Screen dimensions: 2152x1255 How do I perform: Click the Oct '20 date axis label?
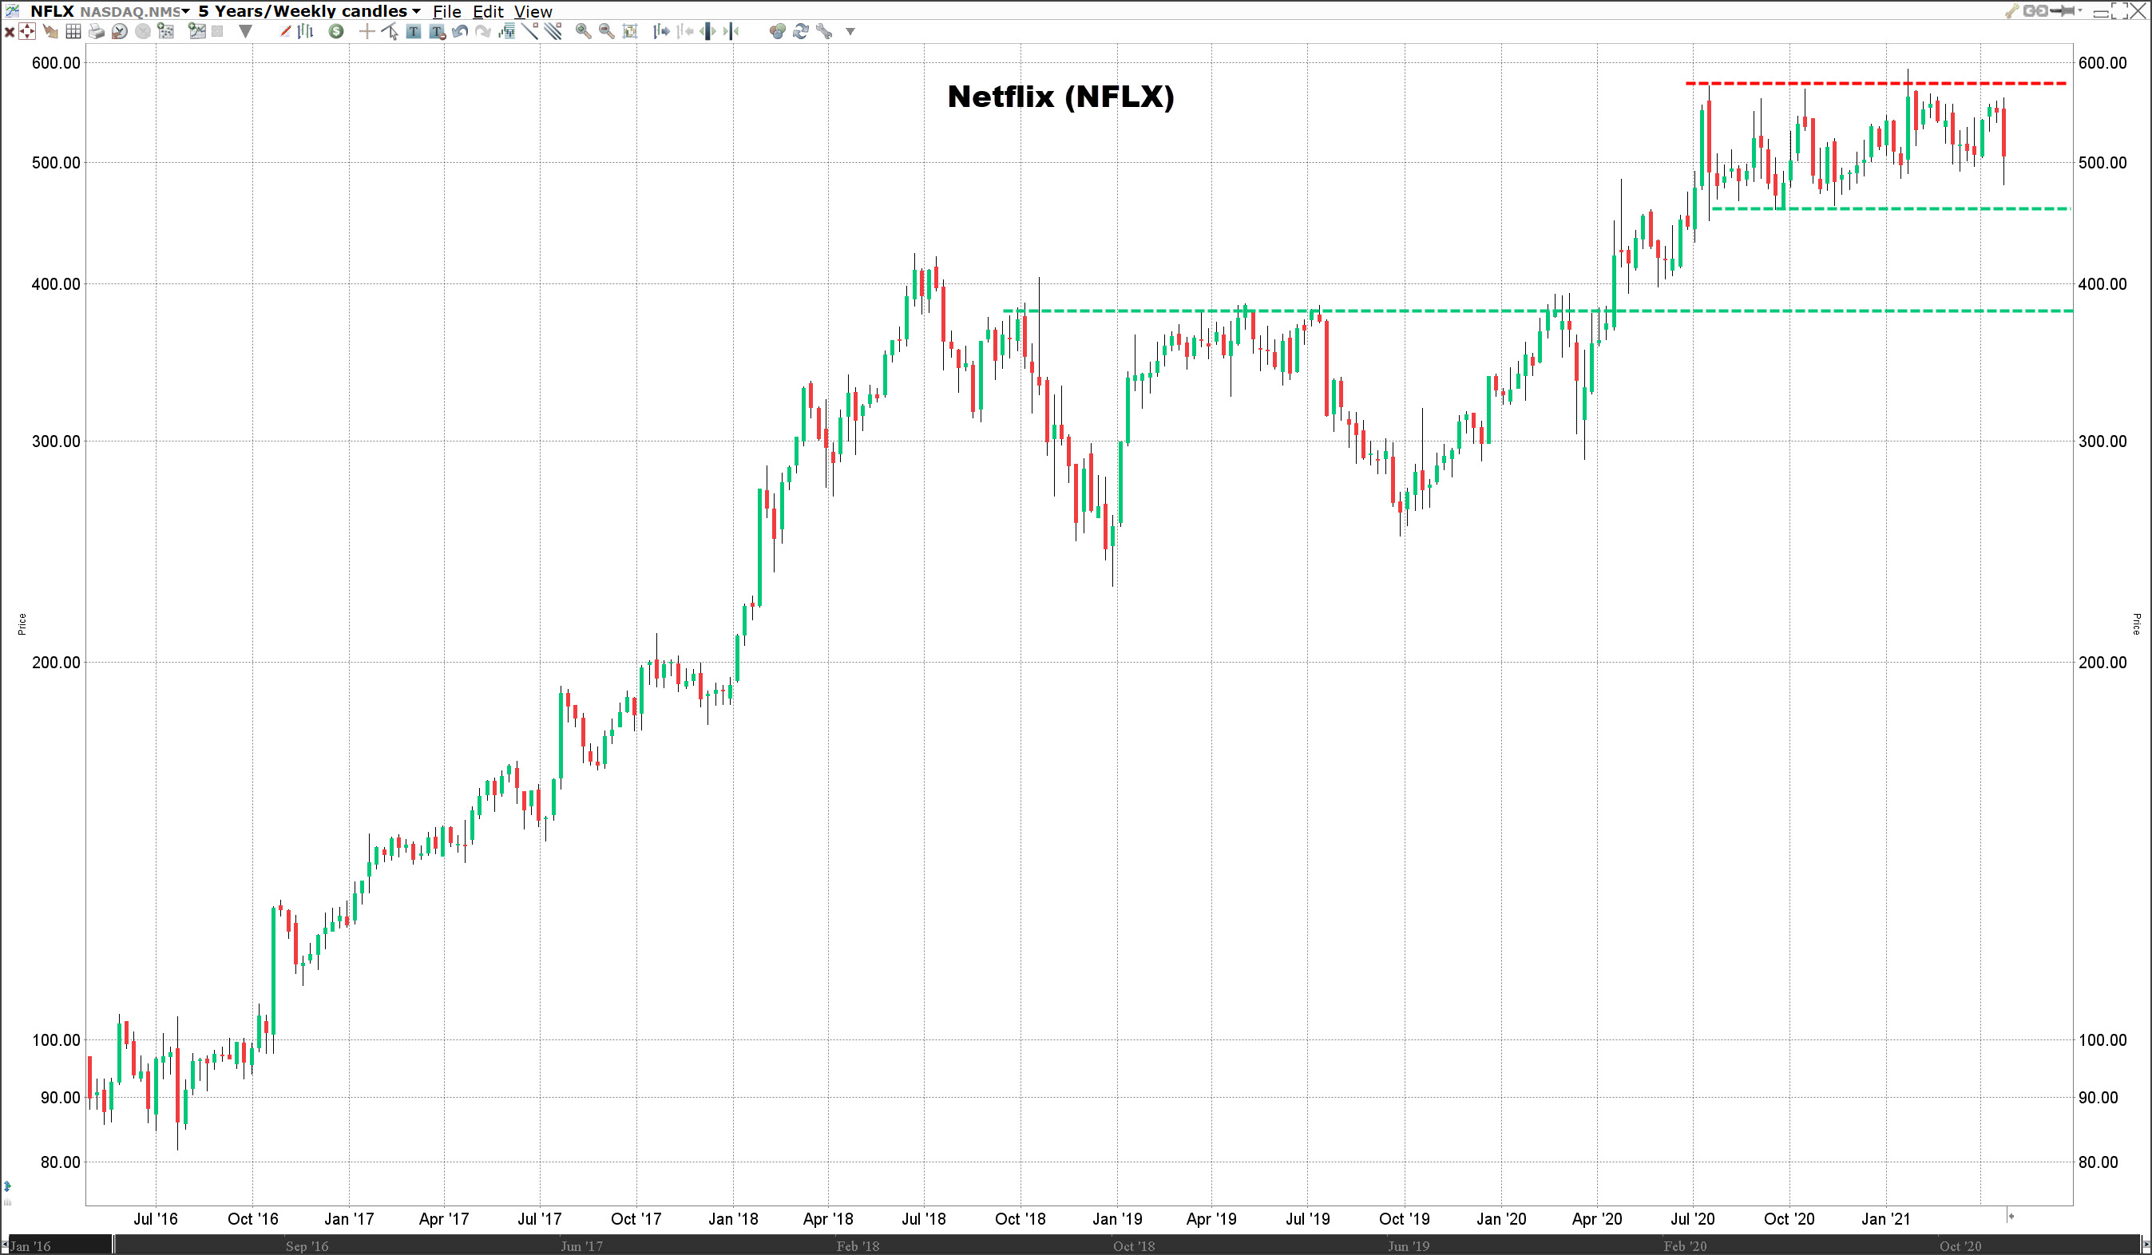(1789, 1218)
